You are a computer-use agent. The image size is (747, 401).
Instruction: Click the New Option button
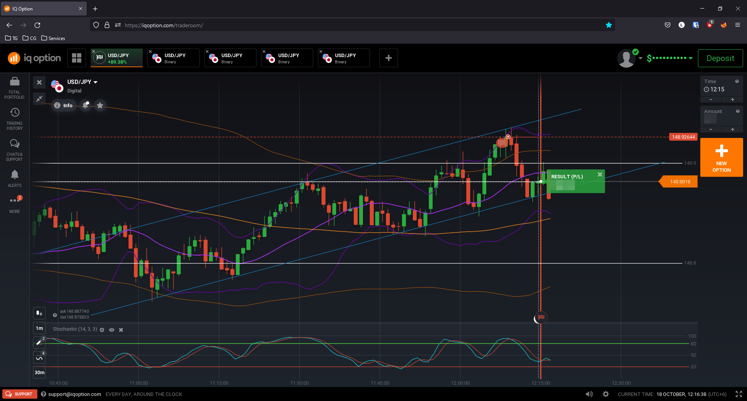[x=721, y=157]
